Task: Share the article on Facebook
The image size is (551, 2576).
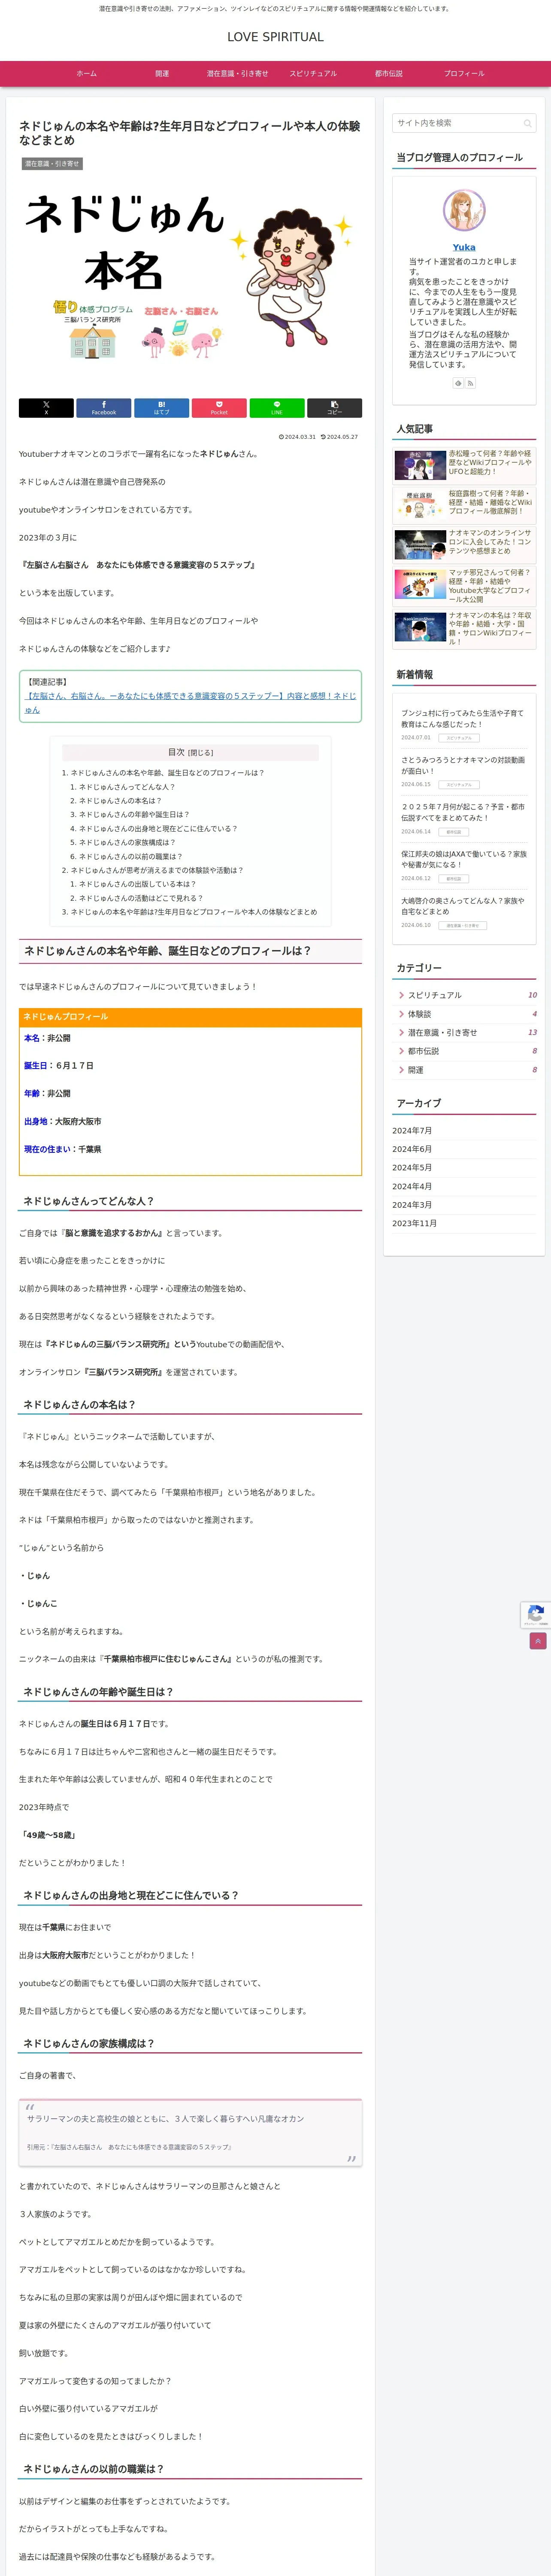Action: 104,408
